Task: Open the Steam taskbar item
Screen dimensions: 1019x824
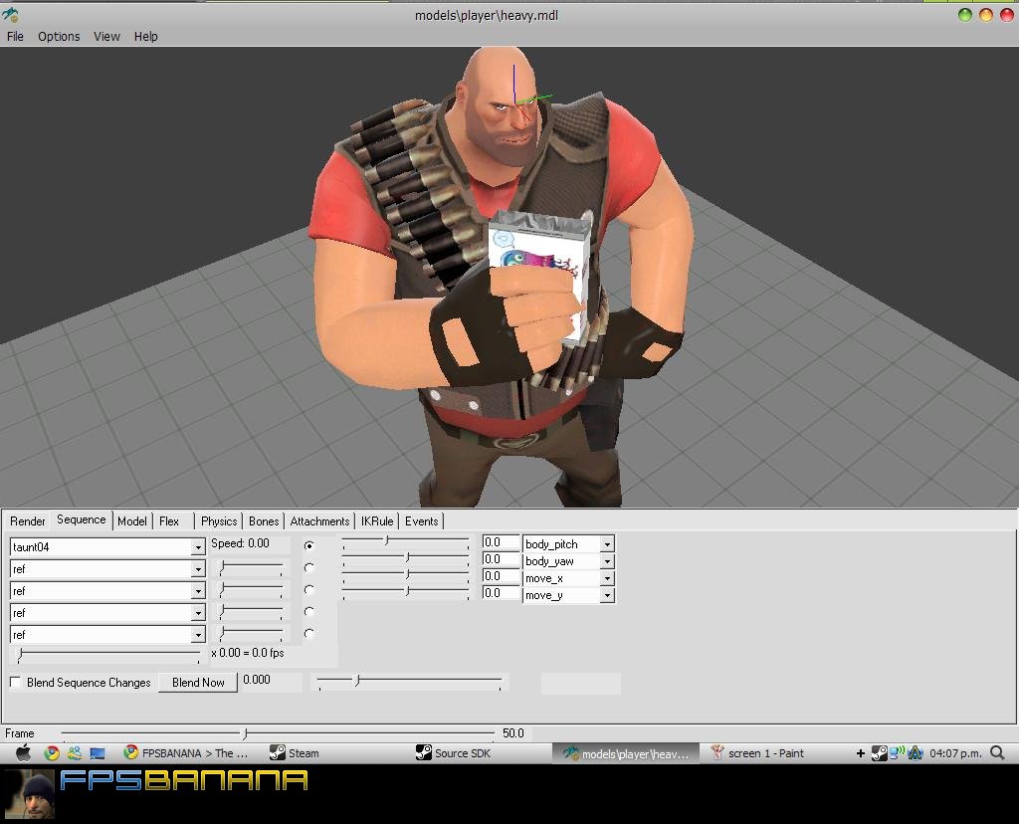Action: pyautogui.click(x=294, y=753)
